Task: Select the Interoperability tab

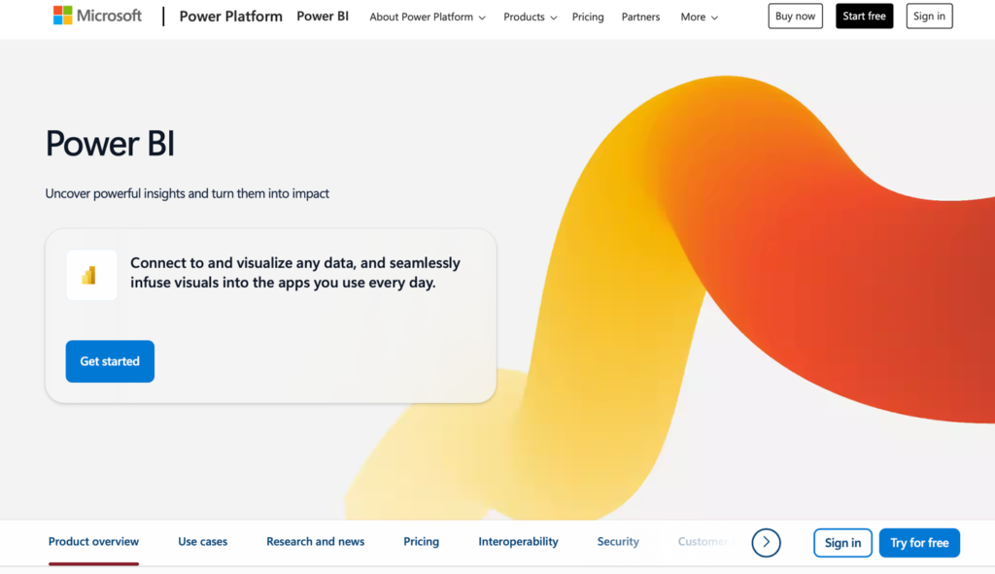Action: point(518,542)
